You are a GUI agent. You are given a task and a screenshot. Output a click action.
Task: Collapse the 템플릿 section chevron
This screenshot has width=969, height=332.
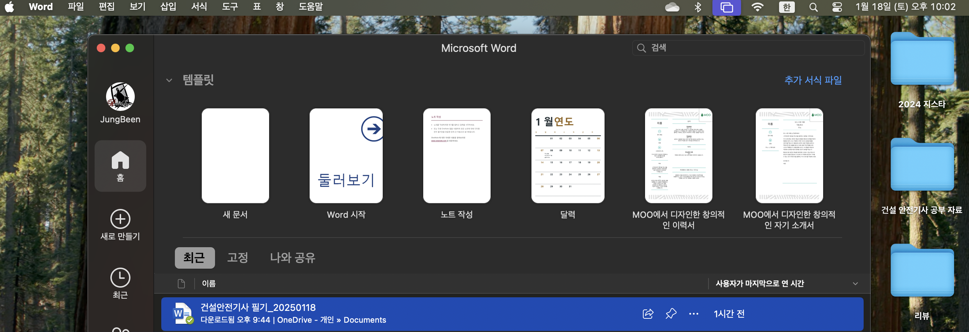tap(169, 80)
